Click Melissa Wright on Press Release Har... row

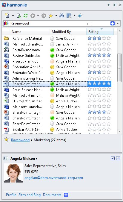coord(68,90)
